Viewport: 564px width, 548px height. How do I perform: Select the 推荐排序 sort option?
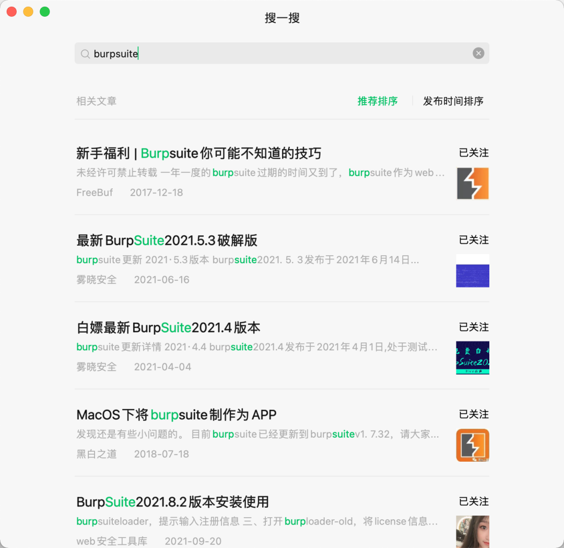tap(377, 101)
